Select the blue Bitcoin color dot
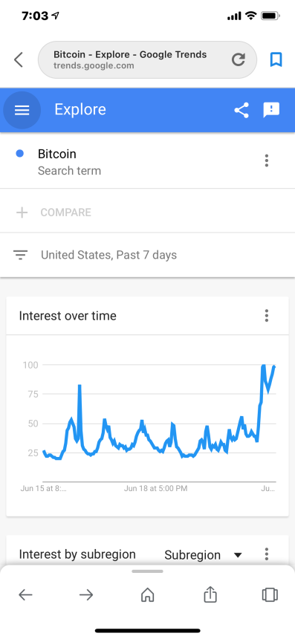The image size is (295, 639). point(19,154)
